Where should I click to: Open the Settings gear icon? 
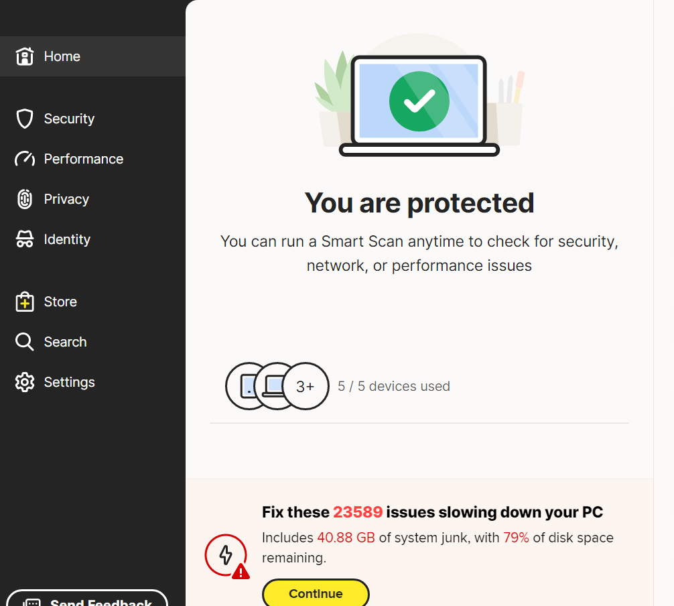25,382
